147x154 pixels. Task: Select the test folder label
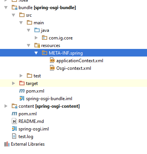coord(37,76)
